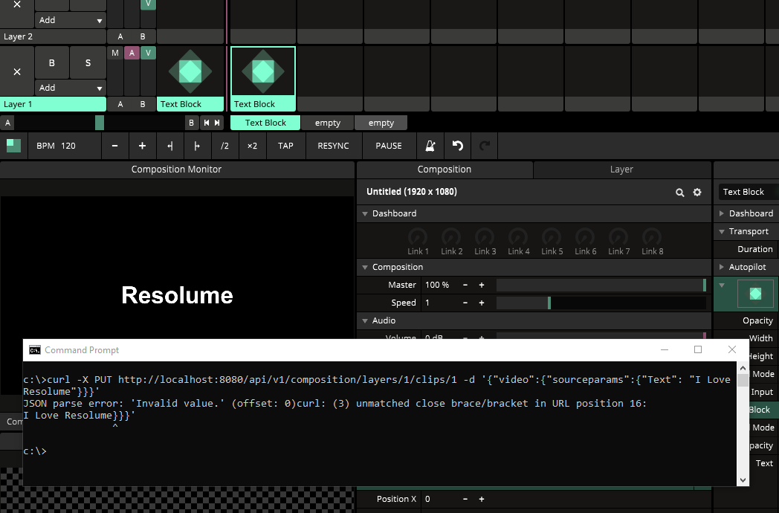The height and width of the screenshot is (513, 779).
Task: Clear Layer 1 with the X button
Action: (17, 71)
